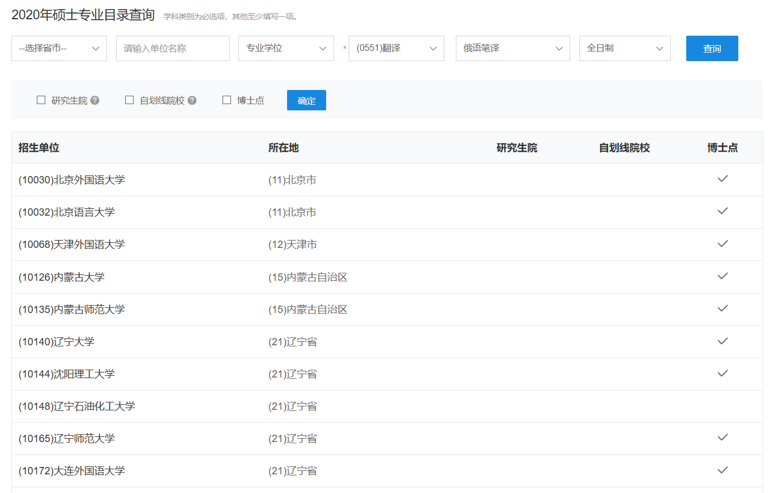The width and height of the screenshot is (774, 493).
Task: Click (21)辽宁省 in 大连外国语大学 row
Action: 292,471
